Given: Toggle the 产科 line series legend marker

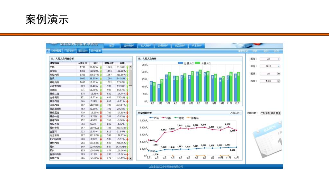Looking at the screenshot, I should 151,118.
